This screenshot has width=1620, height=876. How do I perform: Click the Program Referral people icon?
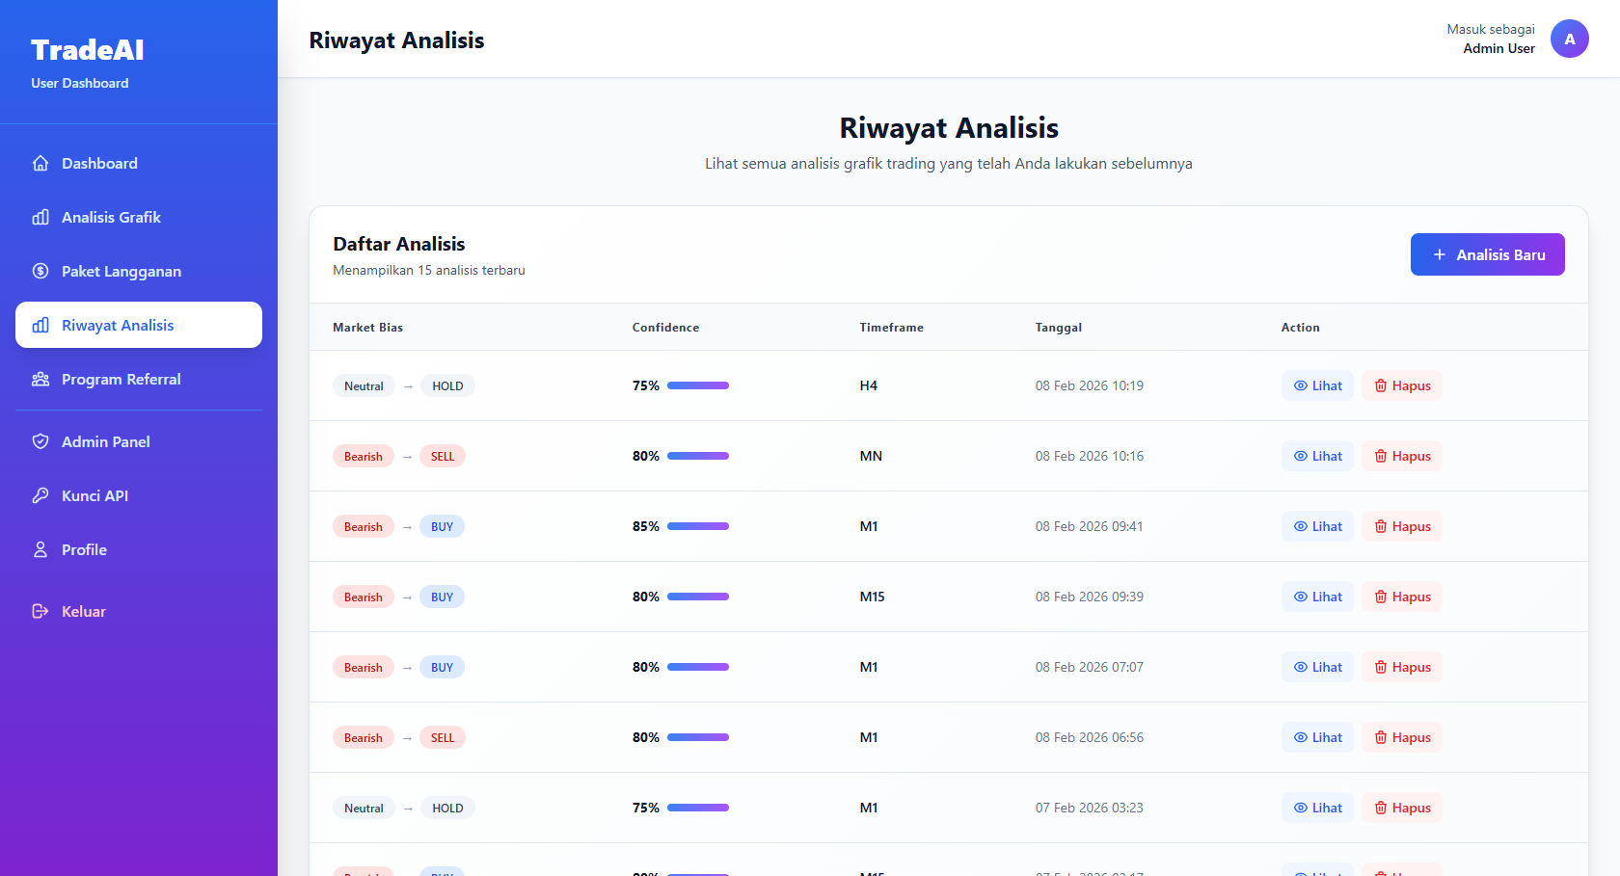coord(40,380)
